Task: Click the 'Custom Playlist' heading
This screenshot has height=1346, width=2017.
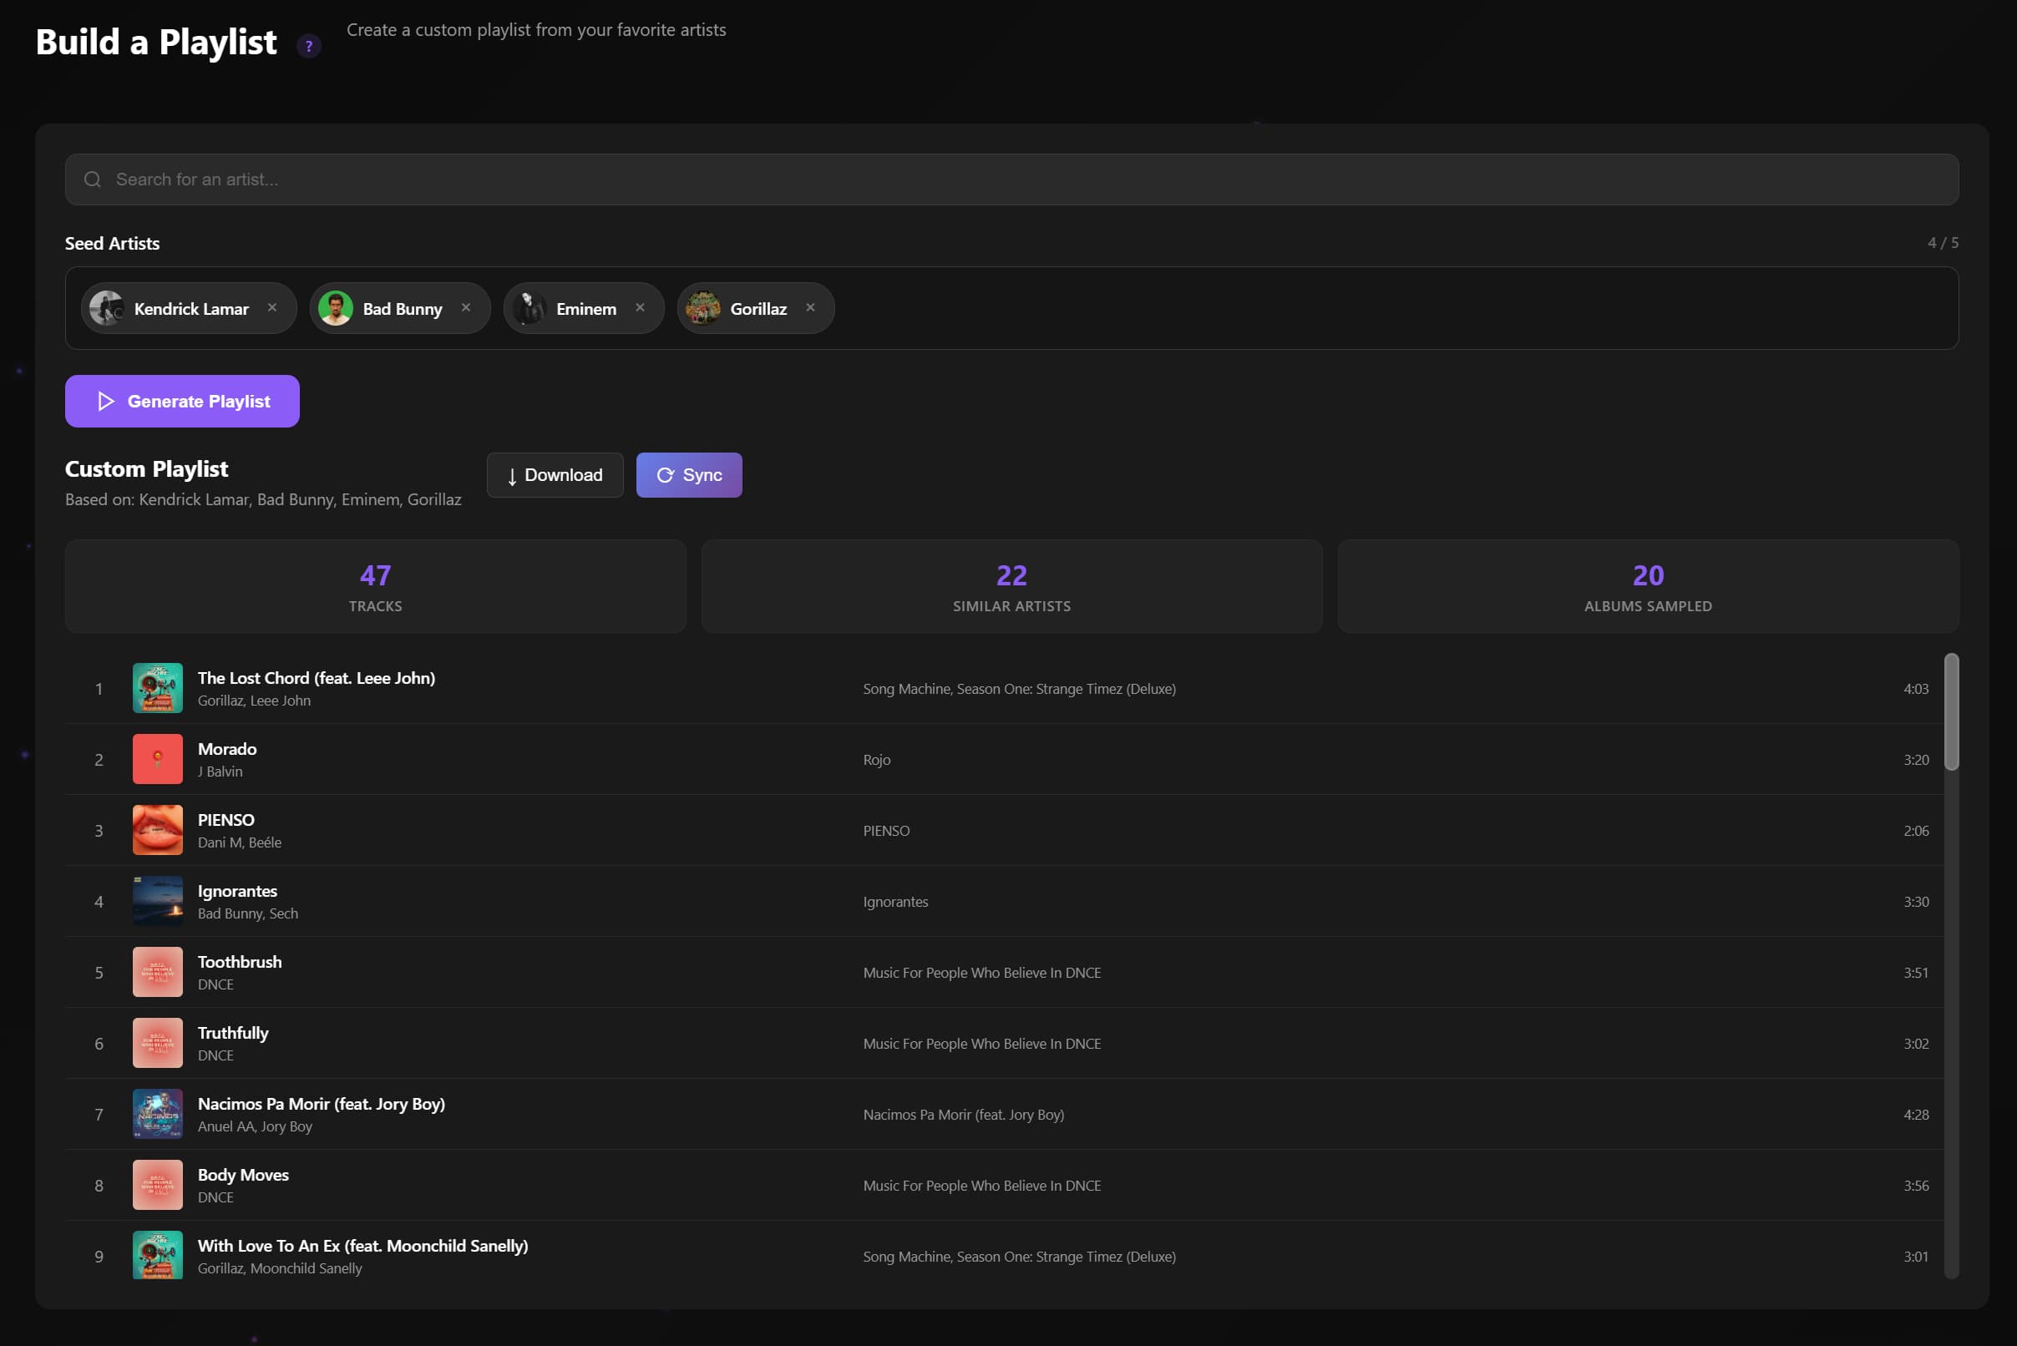Action: point(147,468)
